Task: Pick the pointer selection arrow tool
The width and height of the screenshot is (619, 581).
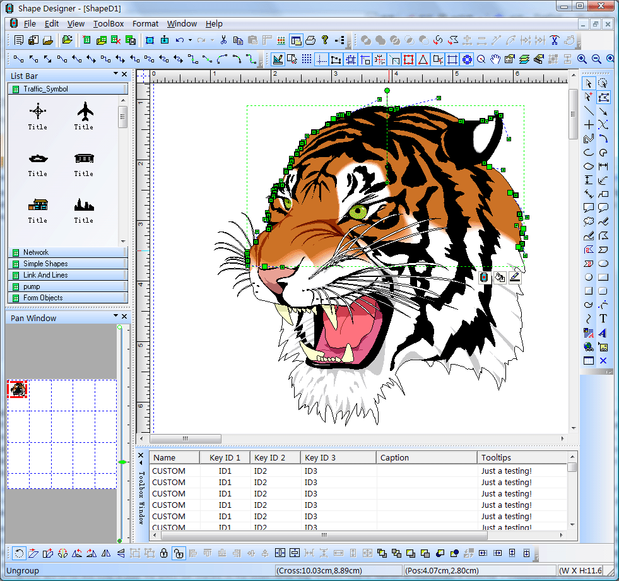Action: click(588, 83)
